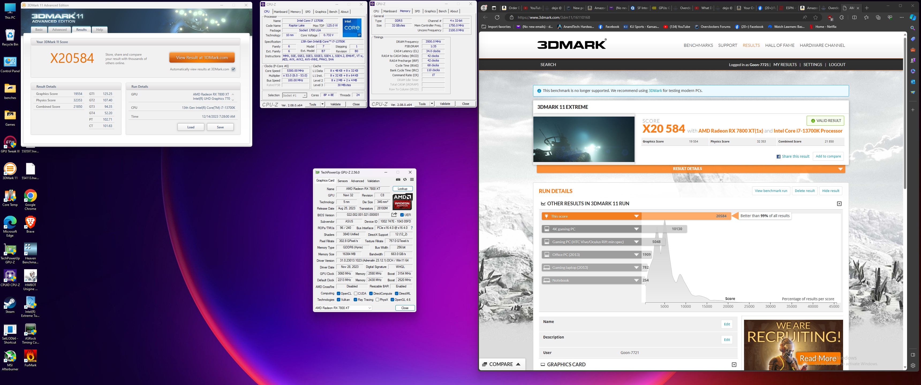Click the Add to compare button
Screen dimensions: 921x385
pos(828,156)
